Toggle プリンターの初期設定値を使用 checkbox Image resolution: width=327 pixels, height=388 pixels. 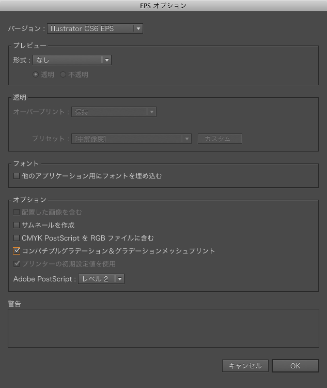point(17,264)
